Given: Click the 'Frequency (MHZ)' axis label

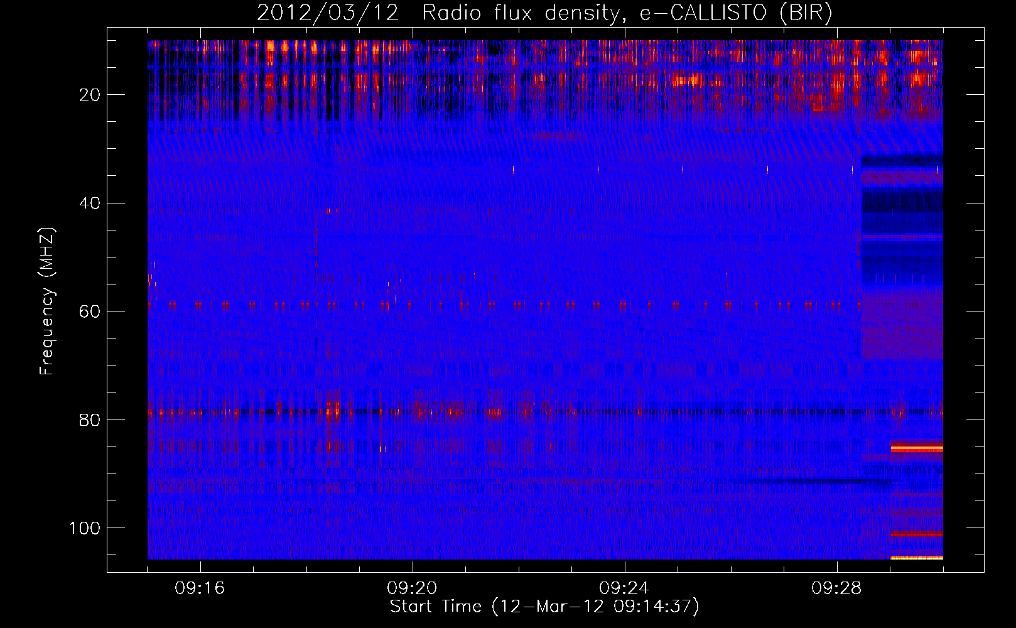Looking at the screenshot, I should (47, 301).
